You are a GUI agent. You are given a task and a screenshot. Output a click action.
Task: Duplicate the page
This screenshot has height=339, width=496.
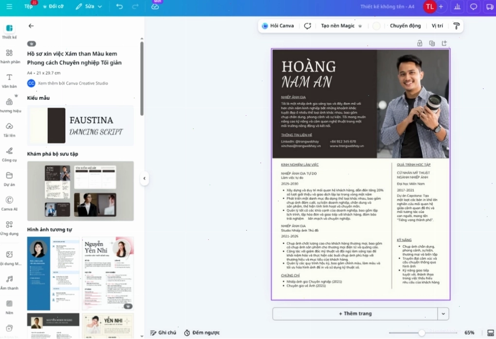click(432, 43)
